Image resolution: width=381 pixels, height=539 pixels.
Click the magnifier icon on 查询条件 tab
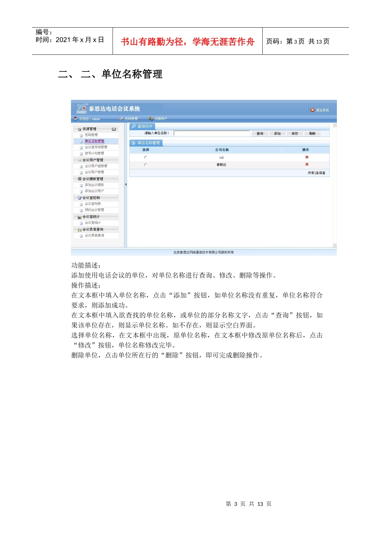tap(134, 126)
